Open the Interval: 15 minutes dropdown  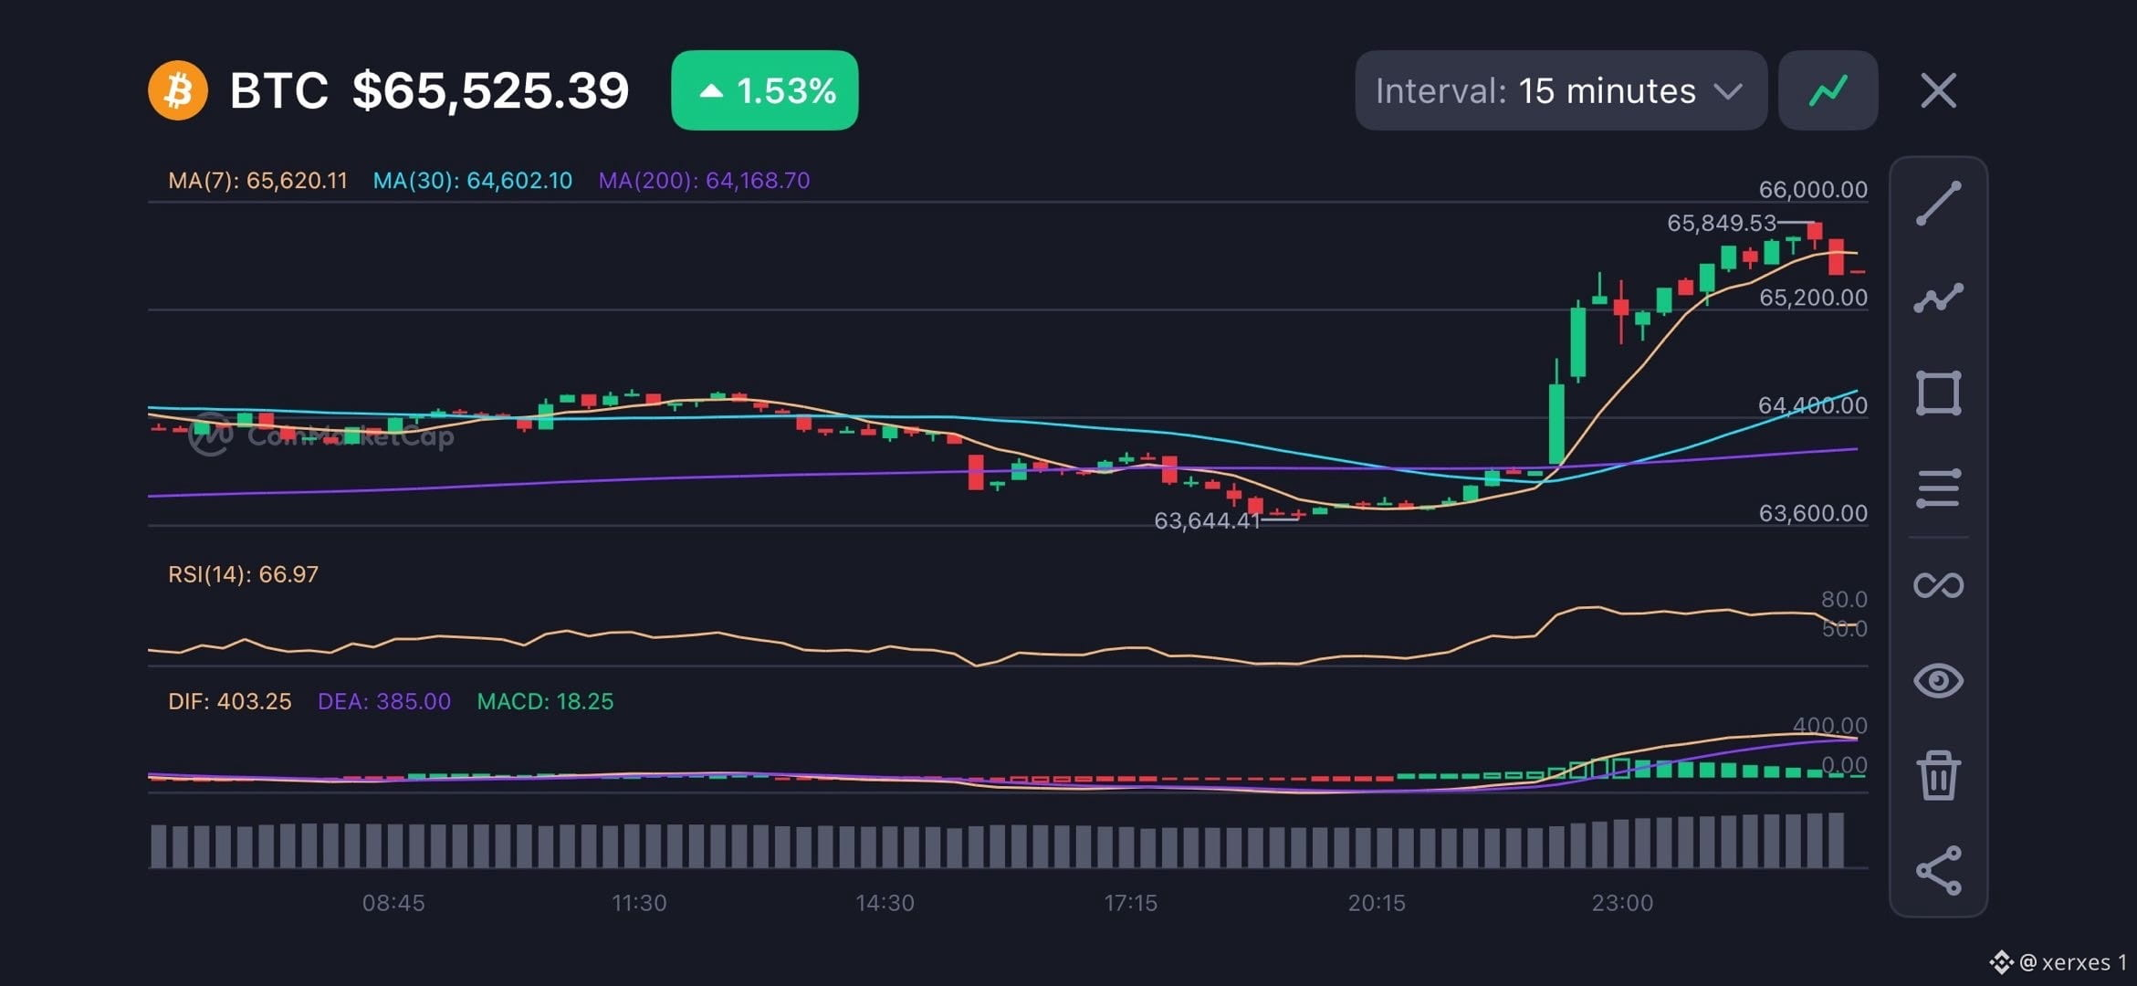pos(1561,90)
